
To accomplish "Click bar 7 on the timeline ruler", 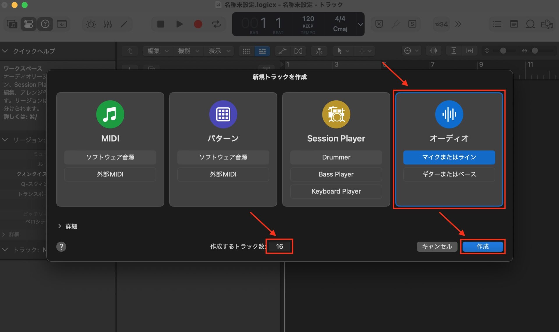I will (x=433, y=65).
